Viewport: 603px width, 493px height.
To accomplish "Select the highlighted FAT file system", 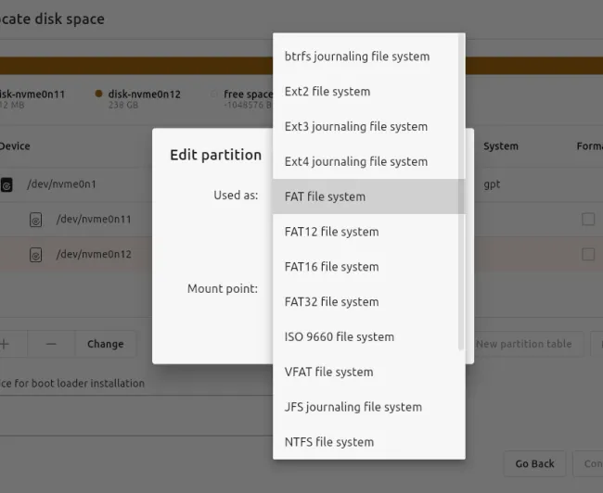I will point(325,196).
